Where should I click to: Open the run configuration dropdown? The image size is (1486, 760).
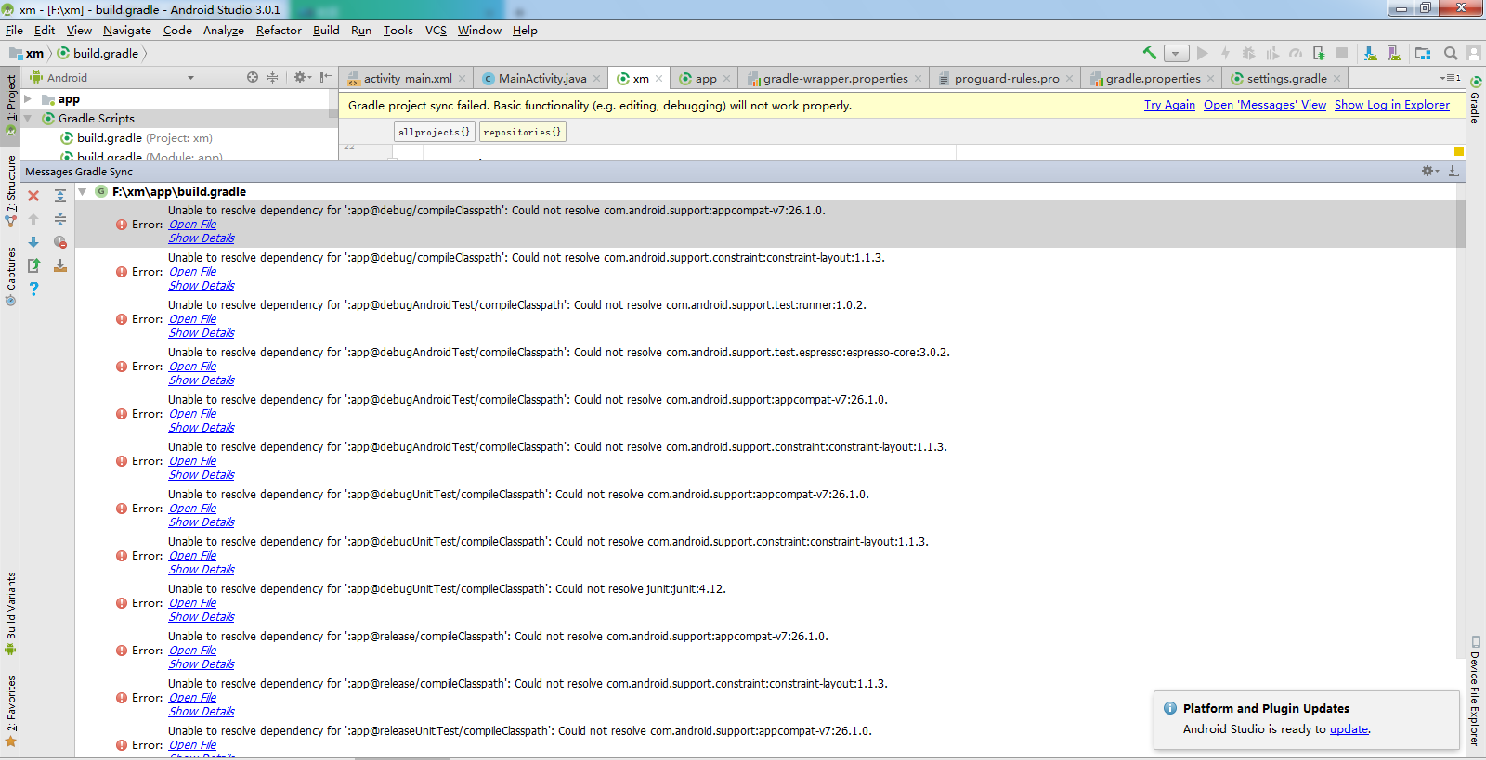point(1176,54)
